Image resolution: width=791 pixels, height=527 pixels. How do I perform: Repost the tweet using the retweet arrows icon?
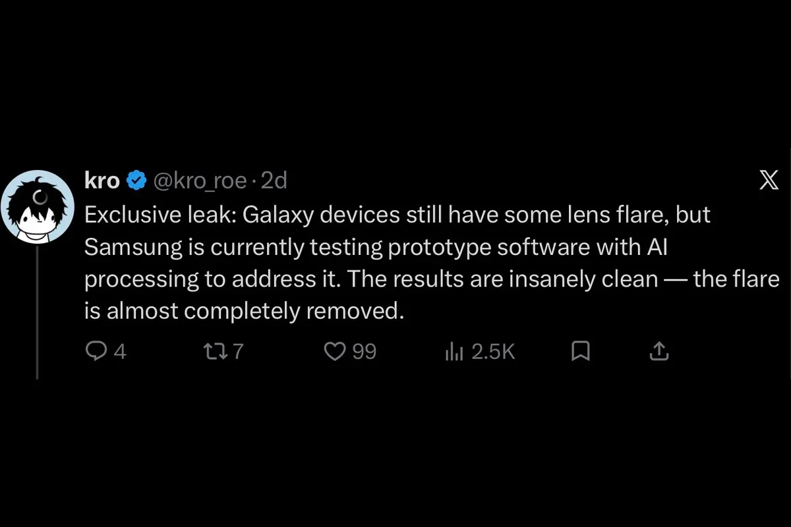click(215, 352)
